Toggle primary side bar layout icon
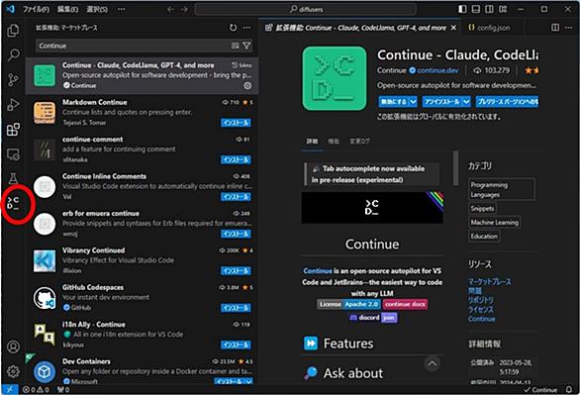 [x=462, y=9]
